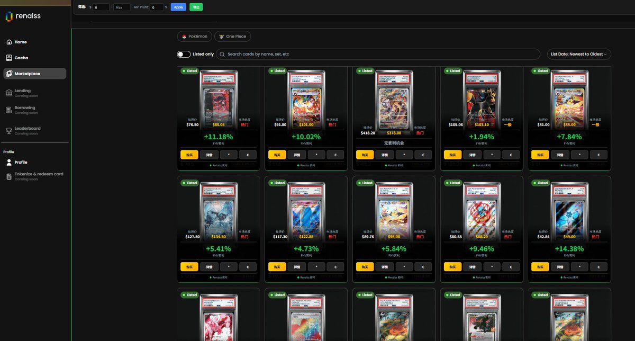Click the * button on +11.18% card
The height and width of the screenshot is (341, 635).
(229, 155)
